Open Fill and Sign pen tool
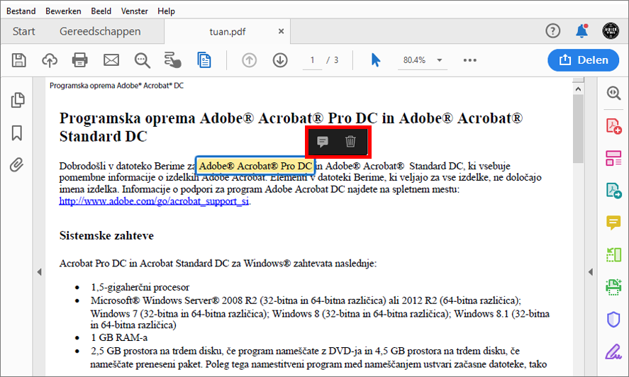Viewport: 629px width, 377px height. 613,351
